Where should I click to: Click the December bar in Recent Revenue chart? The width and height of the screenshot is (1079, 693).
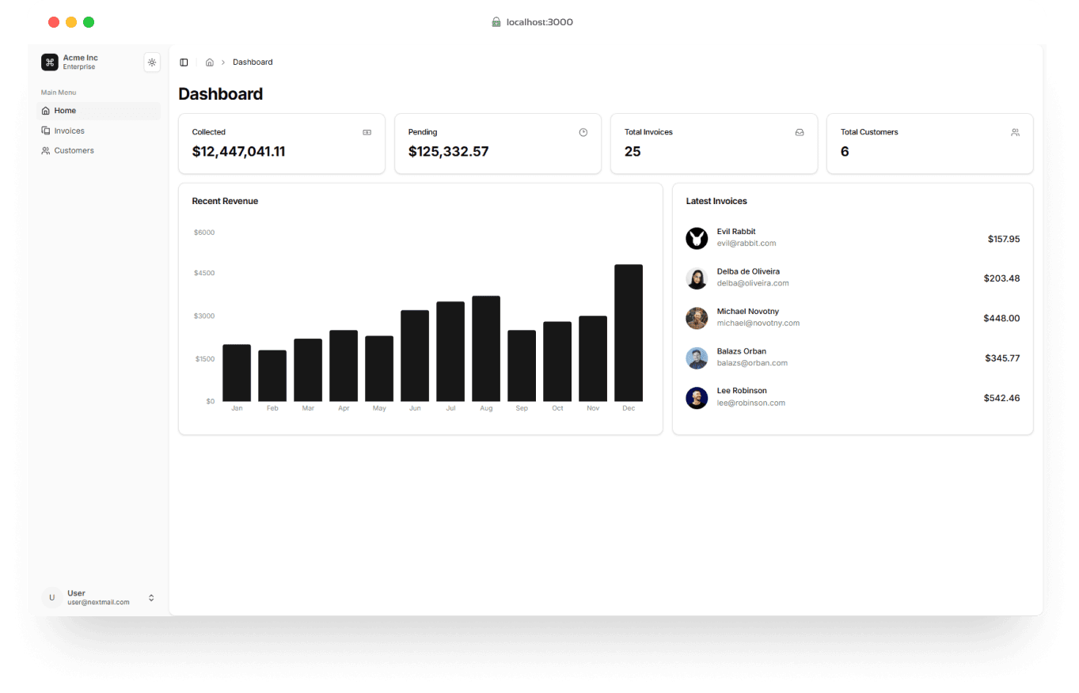point(629,332)
